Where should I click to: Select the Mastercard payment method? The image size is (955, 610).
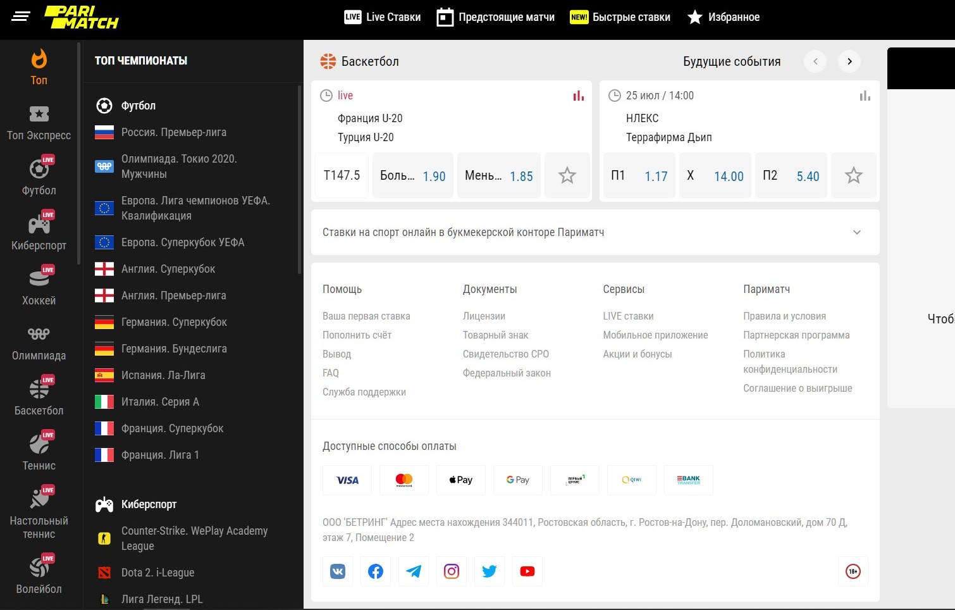pos(404,480)
